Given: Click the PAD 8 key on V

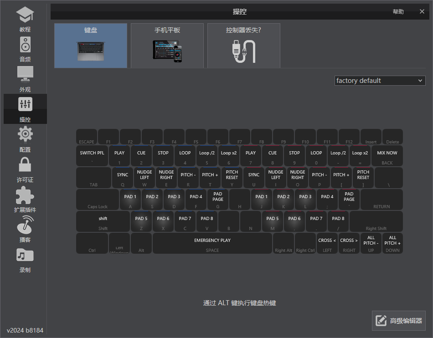Looking at the screenshot, I should tap(206, 221).
